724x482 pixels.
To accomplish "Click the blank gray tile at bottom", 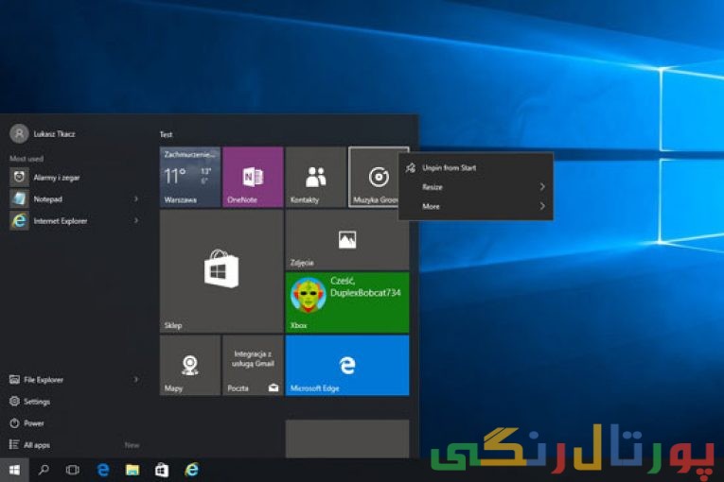I will 347,439.
